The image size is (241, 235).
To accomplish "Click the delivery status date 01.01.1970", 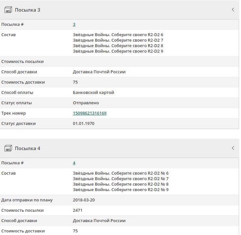I will [x=84, y=124].
